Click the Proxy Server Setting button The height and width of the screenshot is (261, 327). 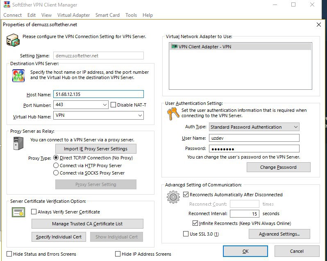96,184
